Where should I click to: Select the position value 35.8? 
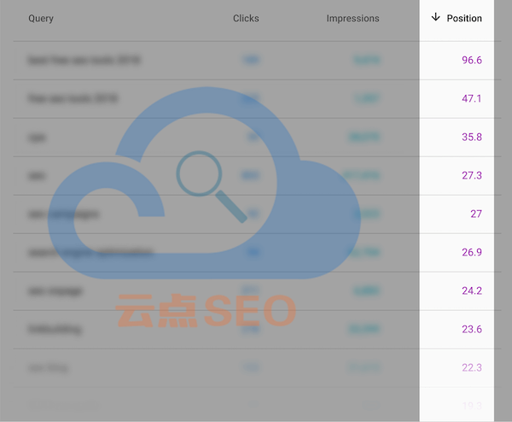tap(472, 137)
